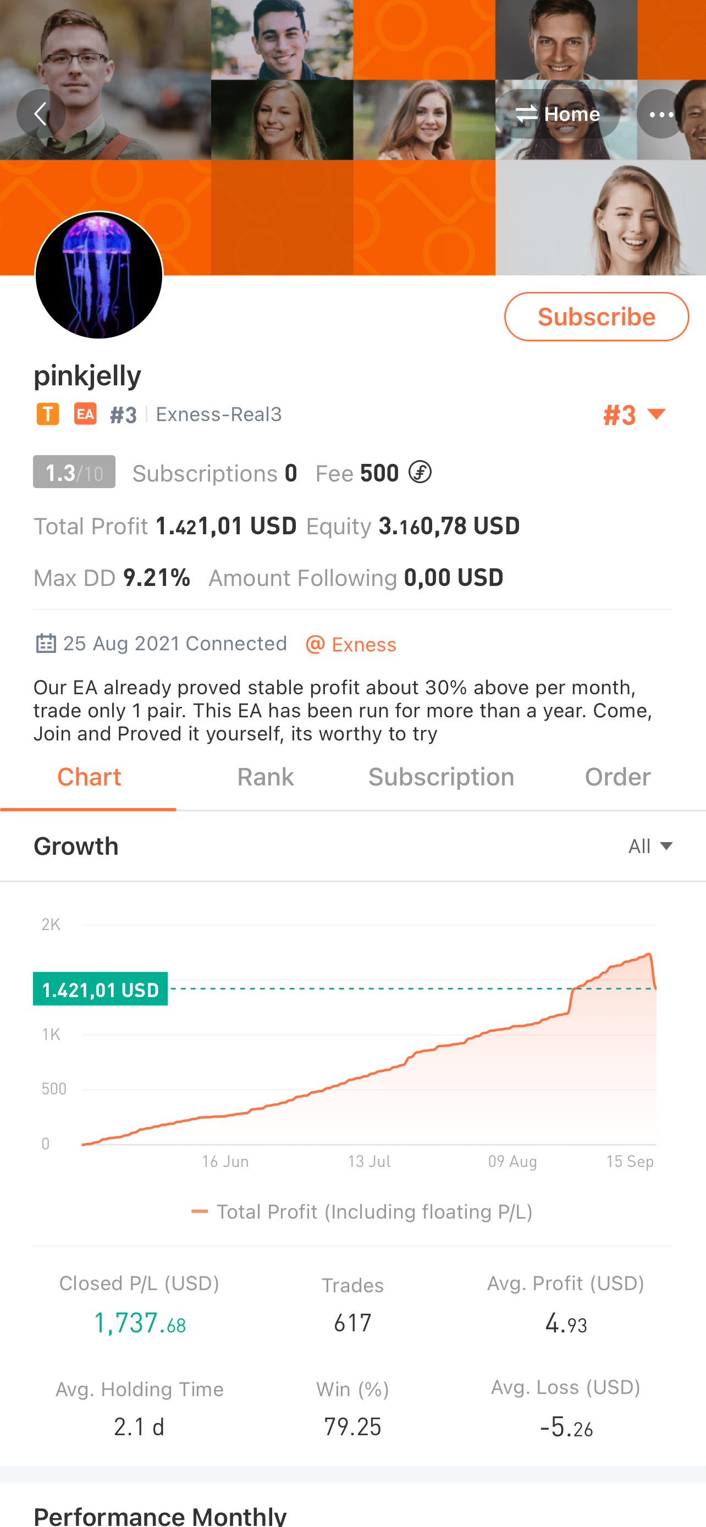The width and height of the screenshot is (706, 1527).
Task: Tap the back arrow icon
Action: point(41,114)
